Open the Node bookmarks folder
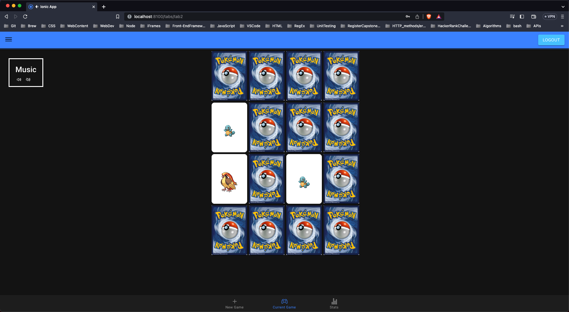 [x=127, y=26]
